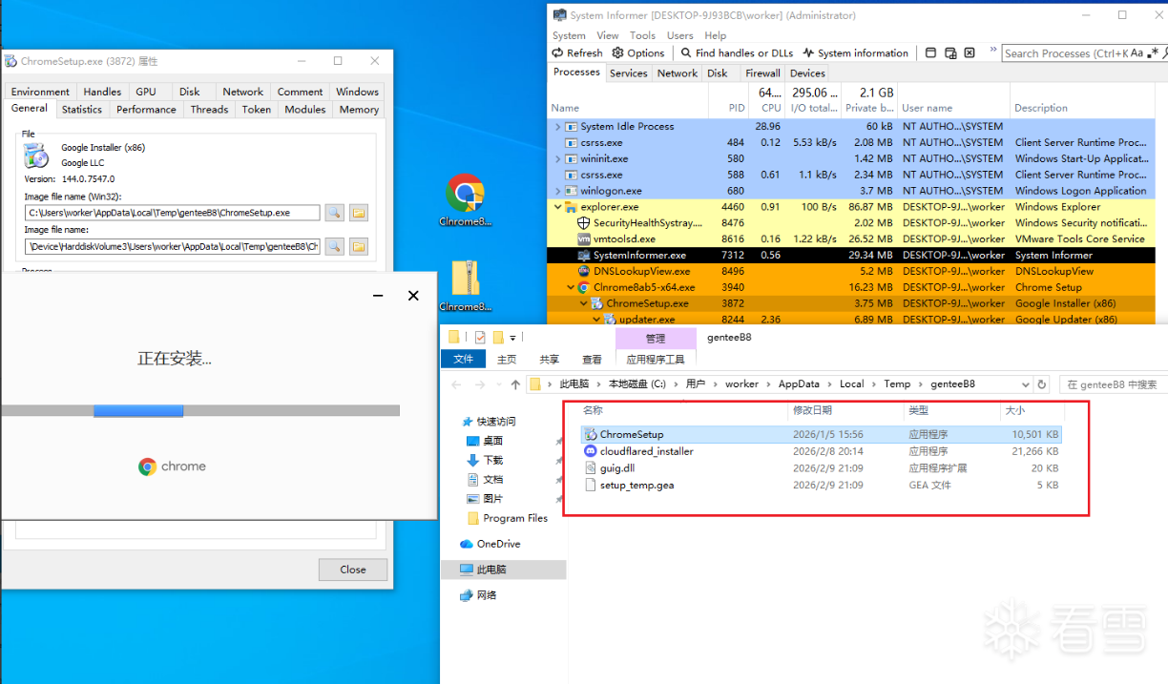Inspect the Win32 image file name executable

click(334, 213)
